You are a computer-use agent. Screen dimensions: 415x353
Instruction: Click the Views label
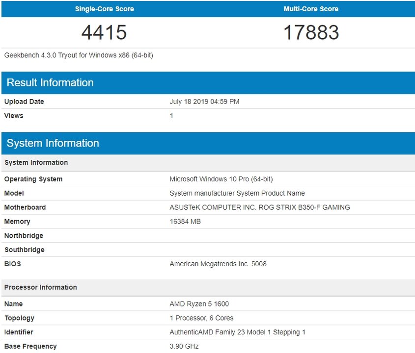click(14, 116)
